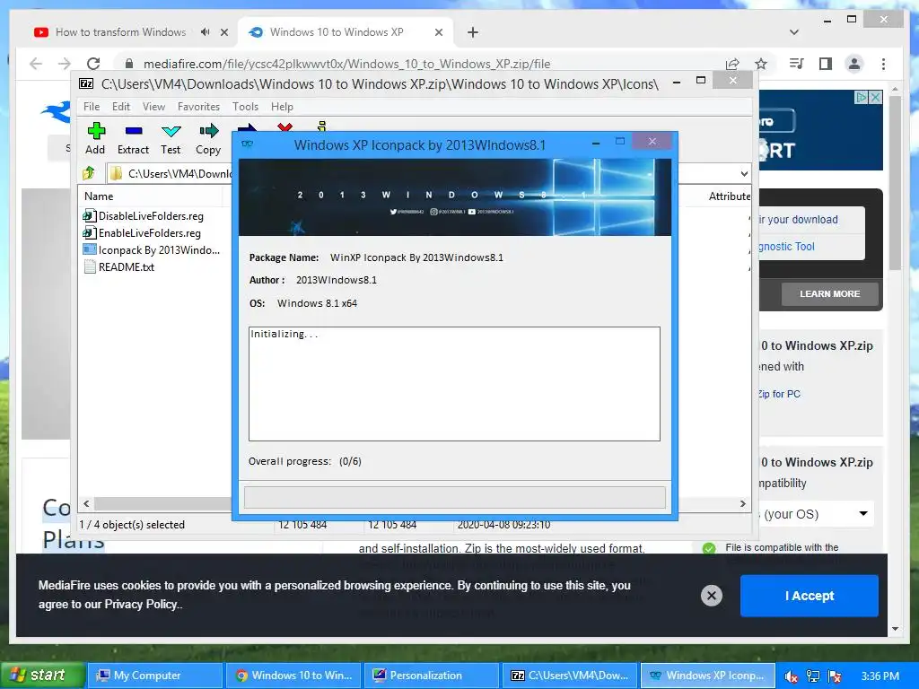Click the Test toolbar icon in 7-Zip
Screen dimensions: 919x689
171,131
